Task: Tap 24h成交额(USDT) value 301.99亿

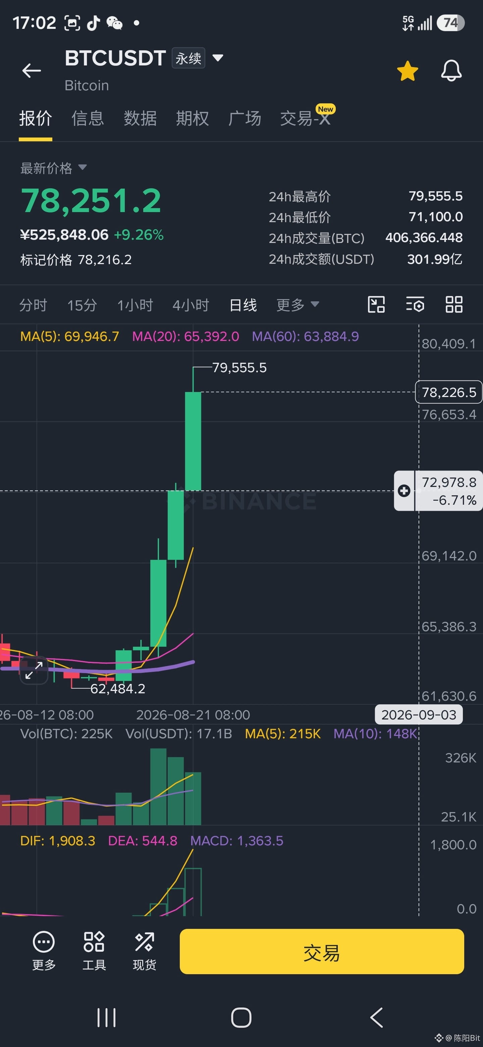Action: point(435,259)
